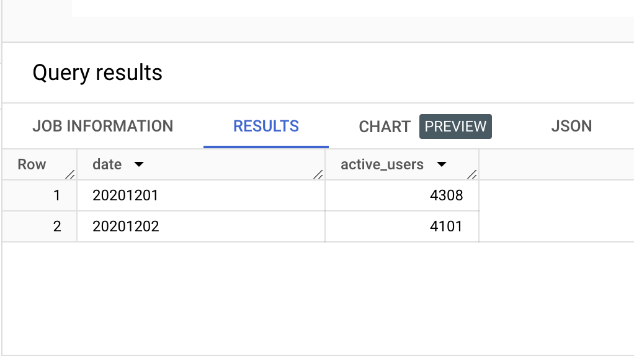Select the RESULTS tab

tap(266, 126)
